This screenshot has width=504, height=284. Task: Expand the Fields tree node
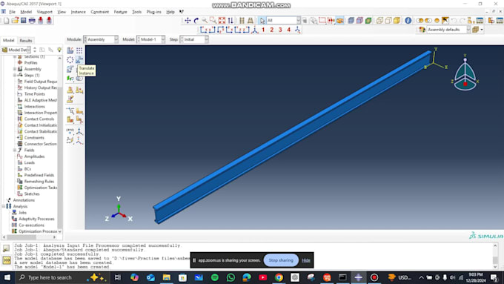pos(15,150)
